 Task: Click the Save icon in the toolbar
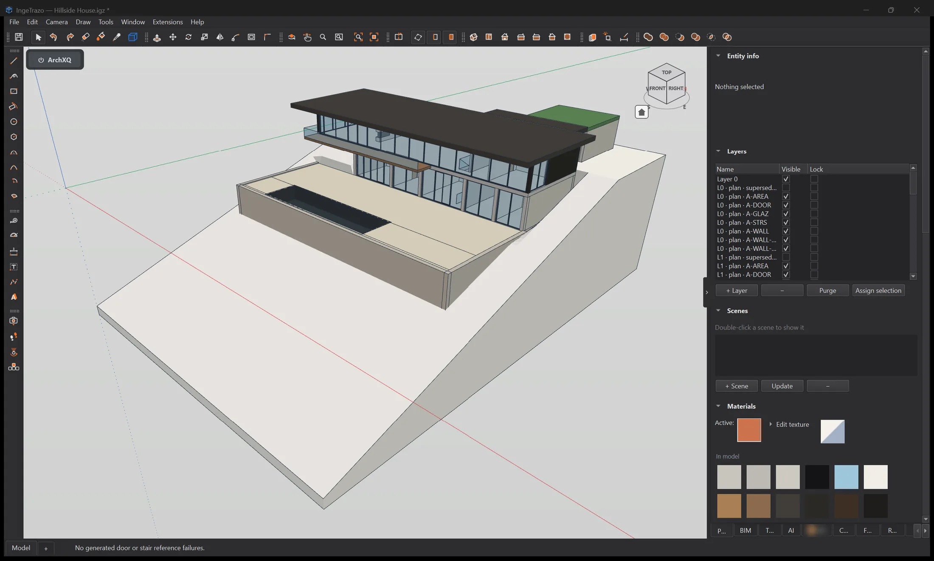(x=19, y=37)
